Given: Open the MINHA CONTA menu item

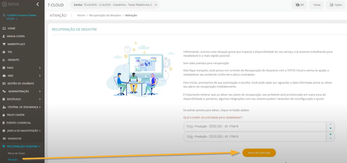Looking at the screenshot, I should [16, 36].
